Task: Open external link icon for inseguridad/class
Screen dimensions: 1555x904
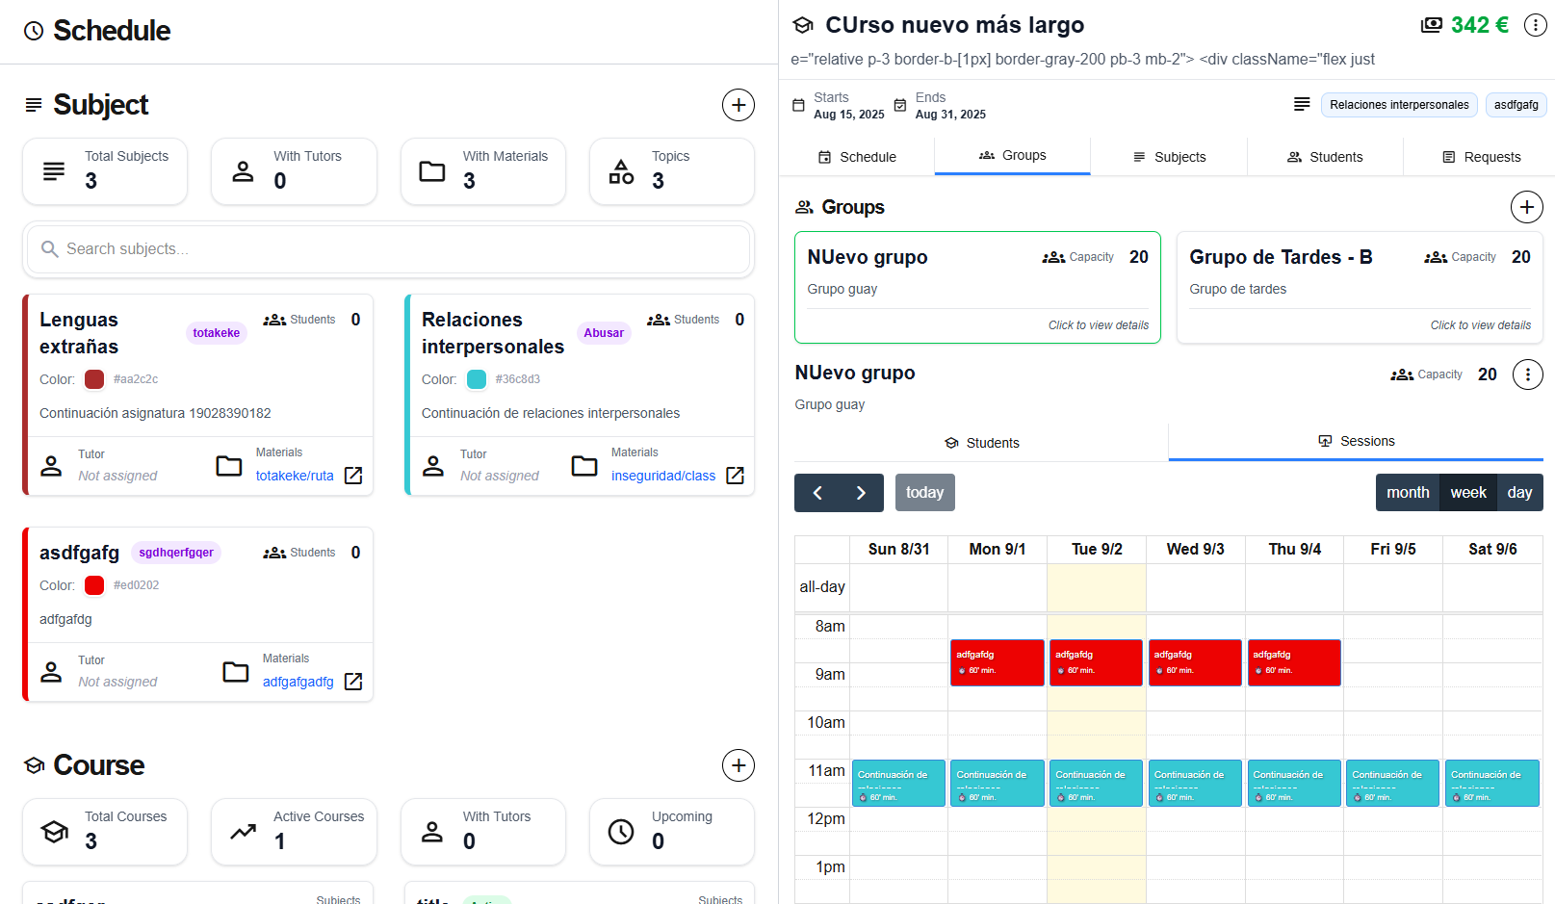Action: coord(735,476)
